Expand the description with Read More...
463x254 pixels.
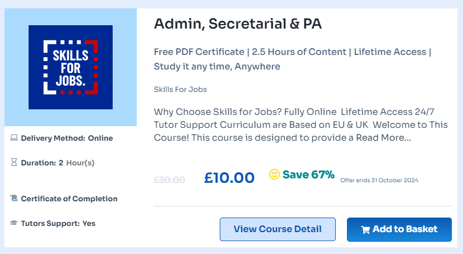pyautogui.click(x=383, y=137)
